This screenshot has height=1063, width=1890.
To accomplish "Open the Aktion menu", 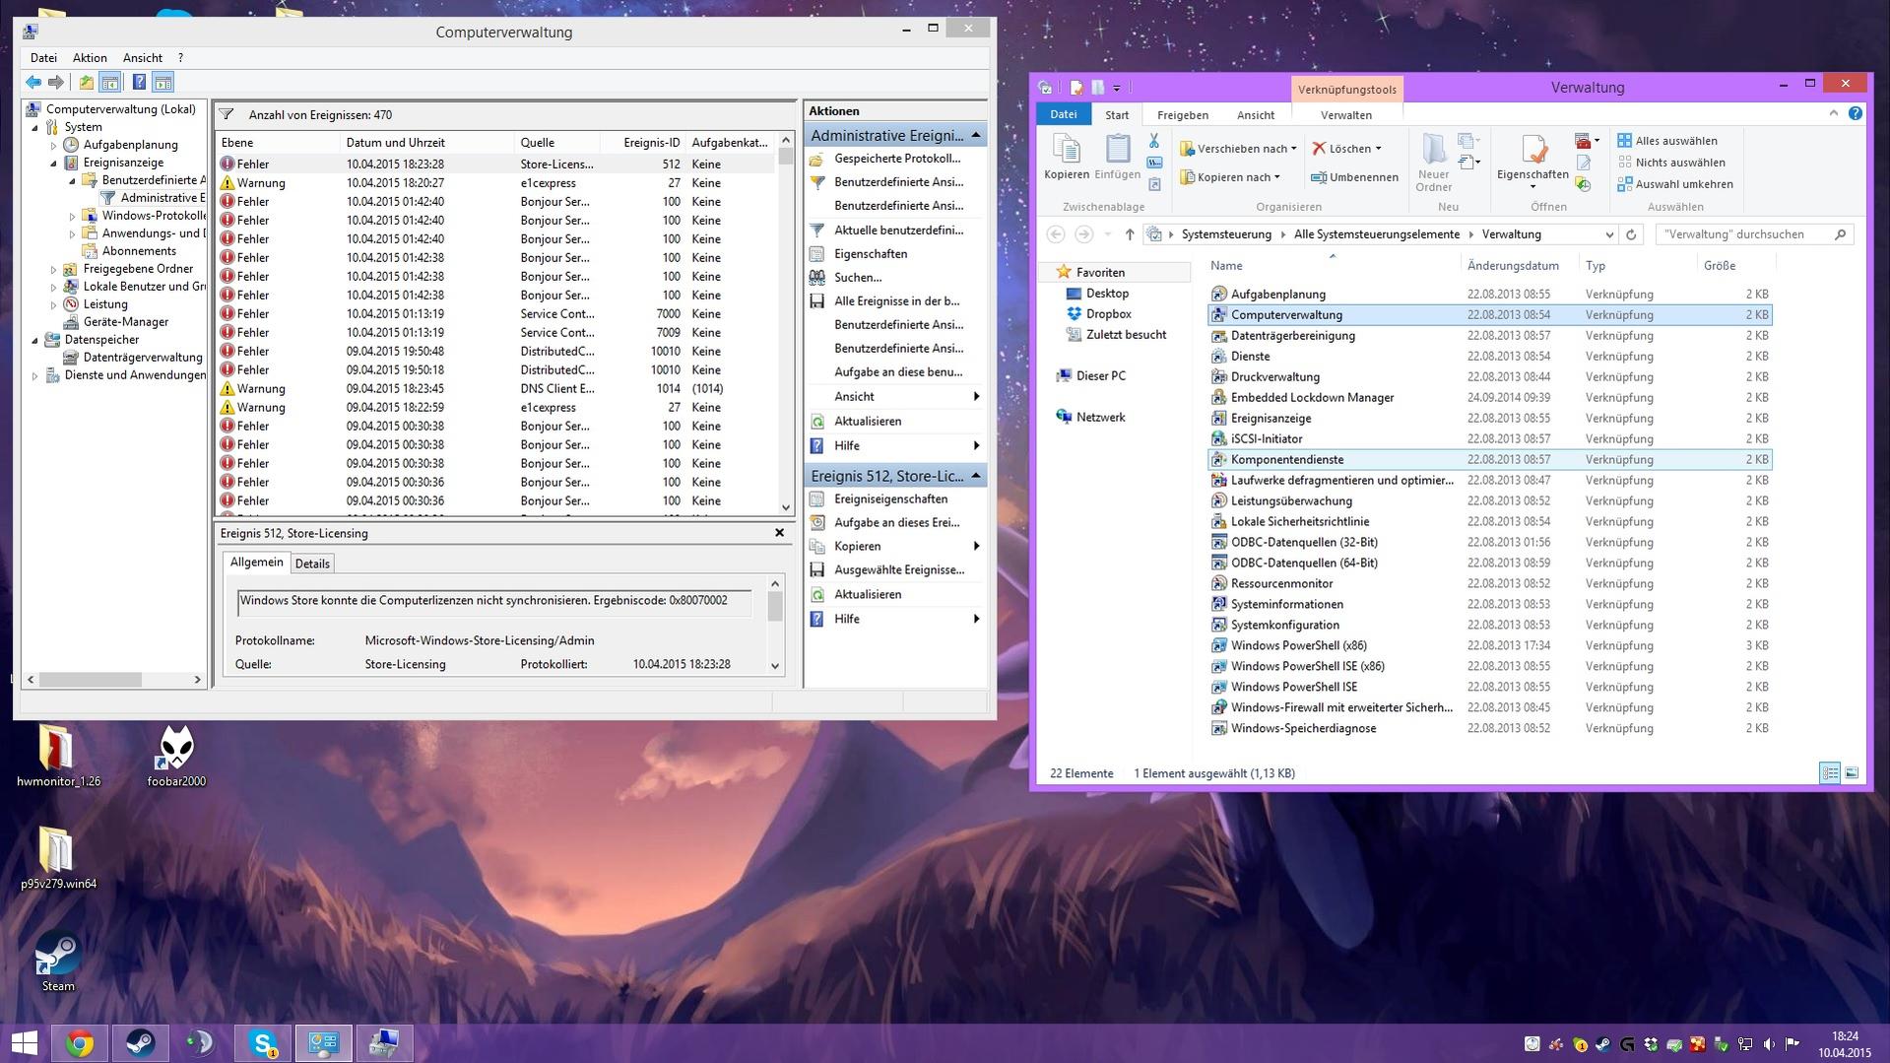I will pos(90,58).
